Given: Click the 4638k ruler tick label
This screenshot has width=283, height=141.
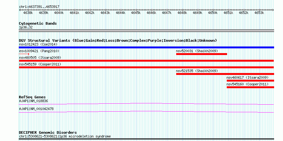Looking at the screenshot, I should tap(28, 13).
